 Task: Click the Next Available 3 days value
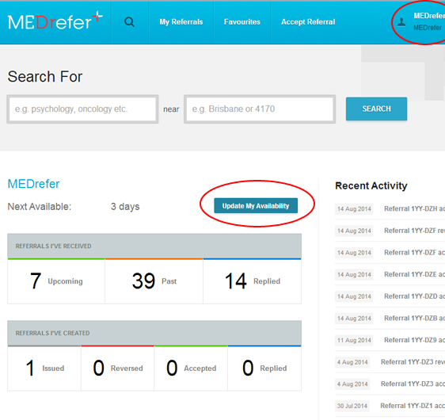point(125,207)
